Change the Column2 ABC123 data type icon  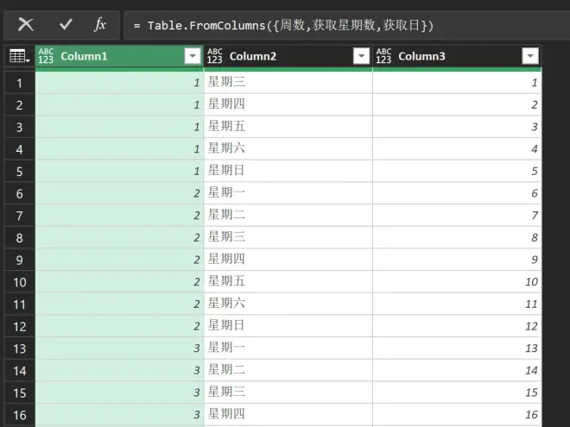pos(215,56)
